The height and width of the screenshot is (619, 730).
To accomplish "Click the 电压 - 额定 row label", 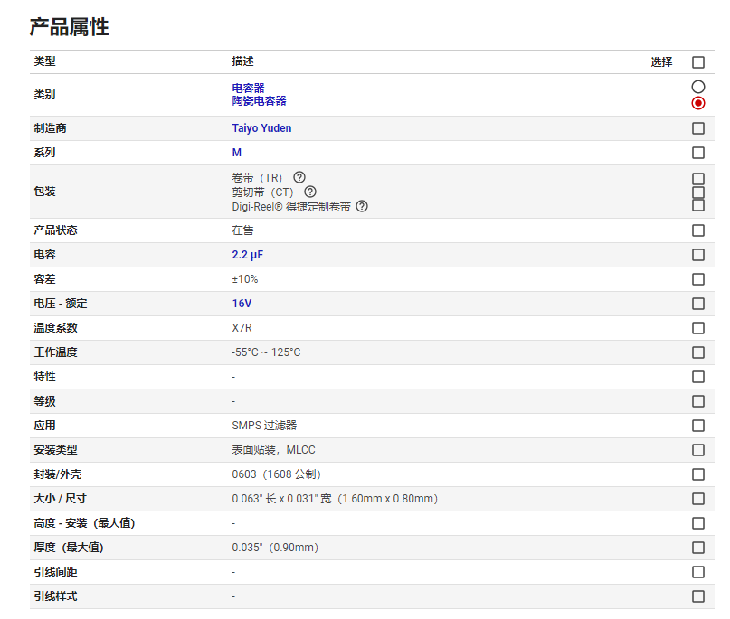I will pyautogui.click(x=61, y=304).
